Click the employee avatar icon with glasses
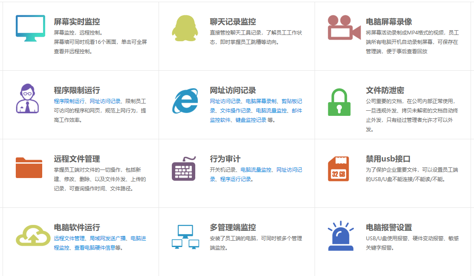The height and width of the screenshot is (276, 474). pyautogui.click(x=27, y=98)
